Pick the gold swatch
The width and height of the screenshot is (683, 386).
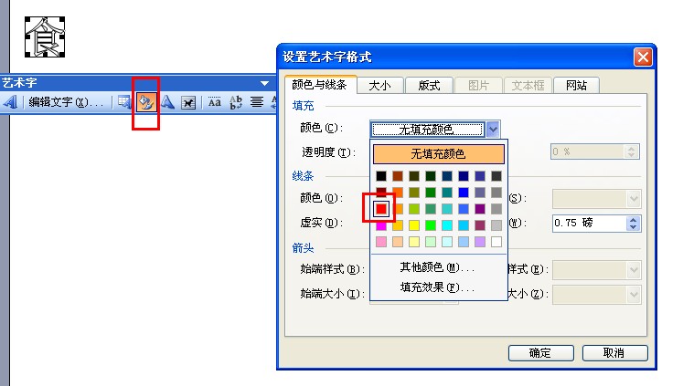coord(398,225)
